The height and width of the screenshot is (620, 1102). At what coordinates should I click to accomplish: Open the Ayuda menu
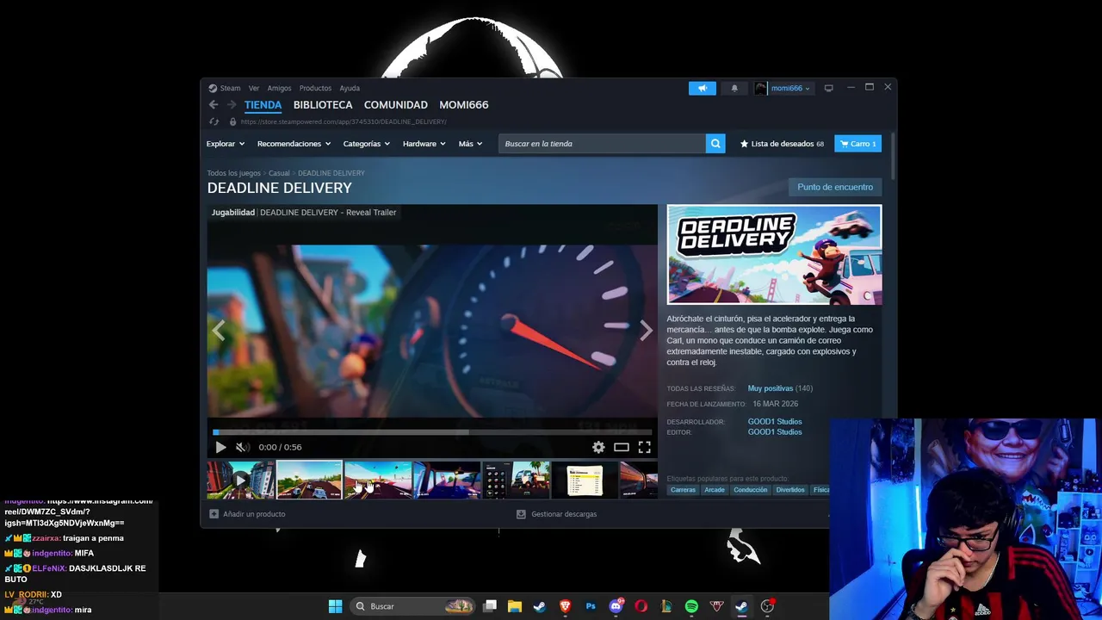pyautogui.click(x=350, y=88)
